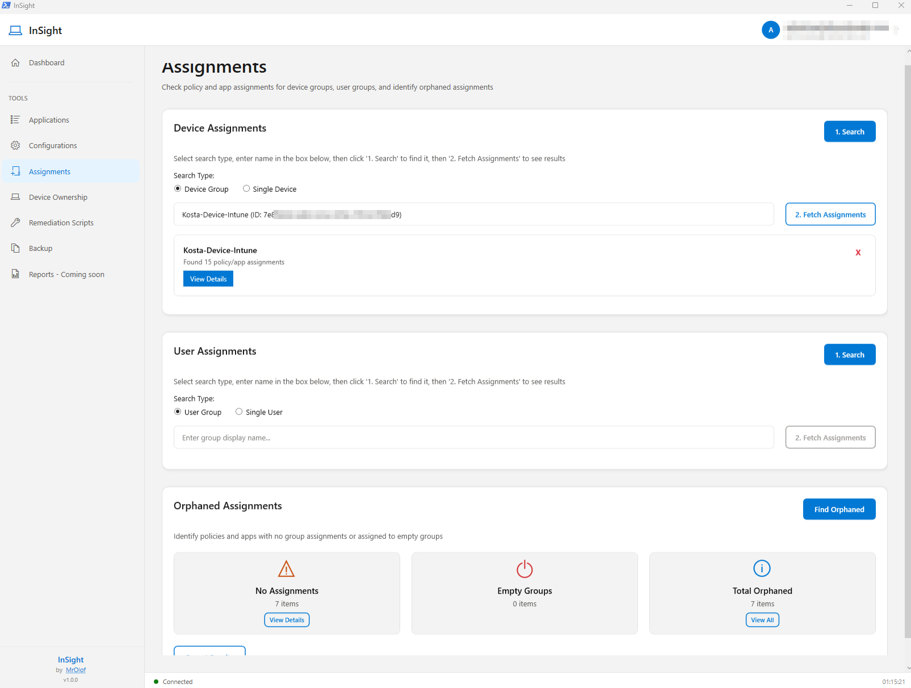This screenshot has height=688, width=911.
Task: Open Remediation Scripts page
Action: [x=71, y=223]
